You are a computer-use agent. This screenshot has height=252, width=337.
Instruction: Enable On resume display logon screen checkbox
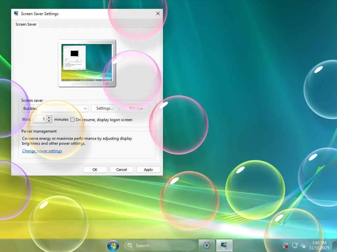point(73,119)
